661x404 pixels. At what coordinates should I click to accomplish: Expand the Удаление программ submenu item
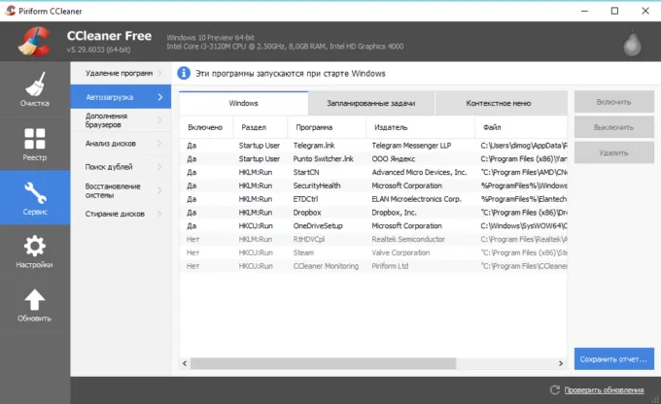tap(120, 73)
